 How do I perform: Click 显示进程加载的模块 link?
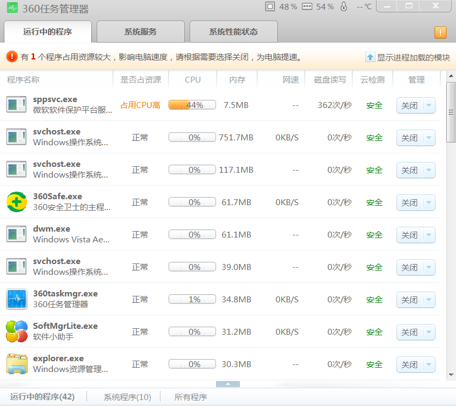(x=413, y=58)
